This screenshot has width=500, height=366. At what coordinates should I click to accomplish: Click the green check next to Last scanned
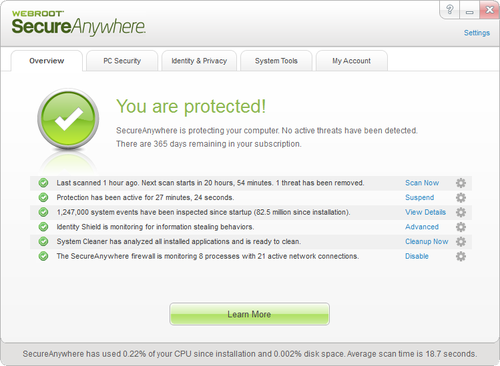(43, 183)
